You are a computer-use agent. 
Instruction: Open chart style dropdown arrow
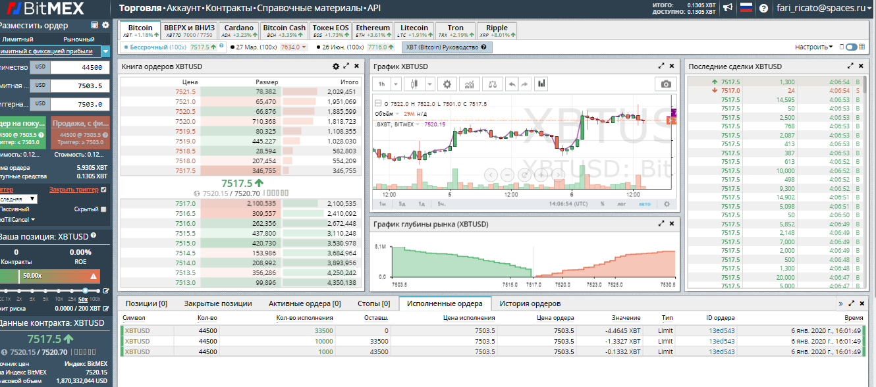click(429, 84)
